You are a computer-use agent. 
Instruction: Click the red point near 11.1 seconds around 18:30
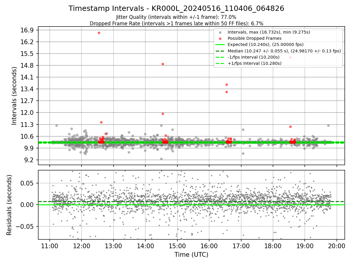click(290, 127)
